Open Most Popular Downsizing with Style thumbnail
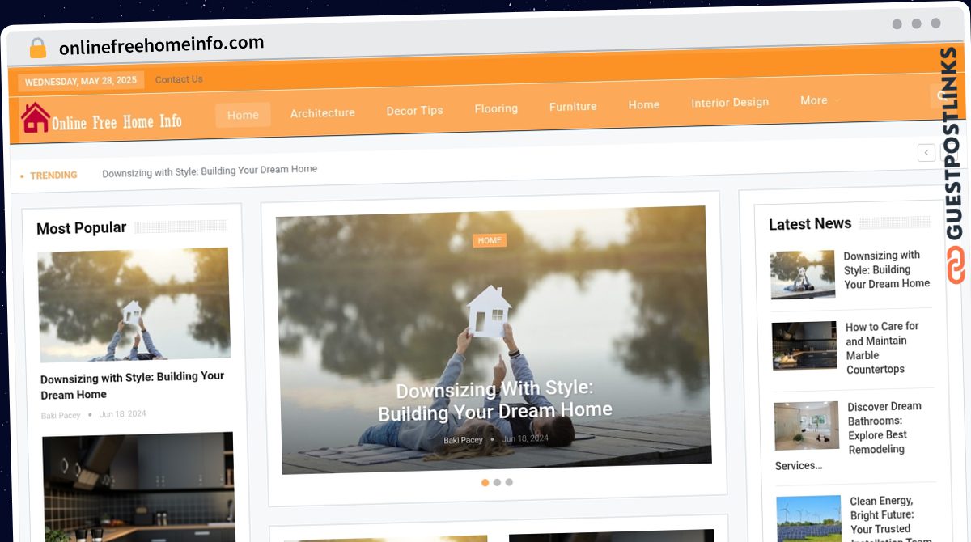Image resolution: width=971 pixels, height=542 pixels. 134,305
